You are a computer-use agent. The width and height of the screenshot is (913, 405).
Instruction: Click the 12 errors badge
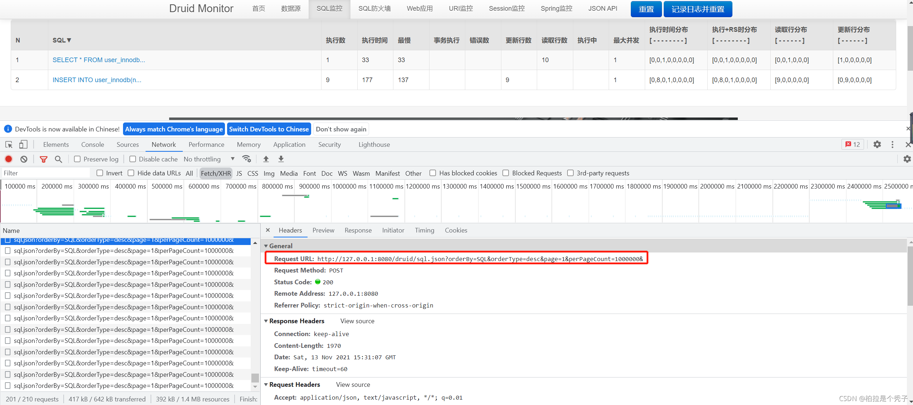click(x=853, y=145)
